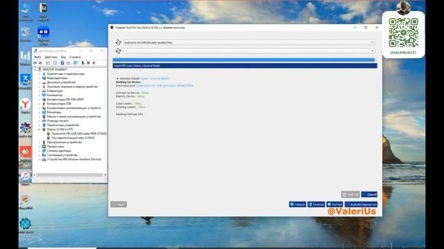This screenshot has height=249, width=444.
Task: Collapse the Порты (COM и LPT) node
Action: point(40,129)
